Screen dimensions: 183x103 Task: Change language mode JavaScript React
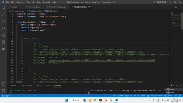pos(155,96)
